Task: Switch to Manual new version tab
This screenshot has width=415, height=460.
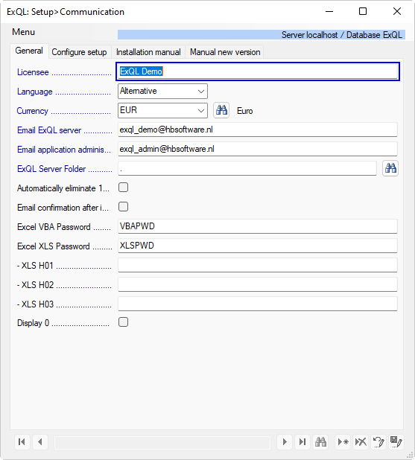Action: [225, 52]
